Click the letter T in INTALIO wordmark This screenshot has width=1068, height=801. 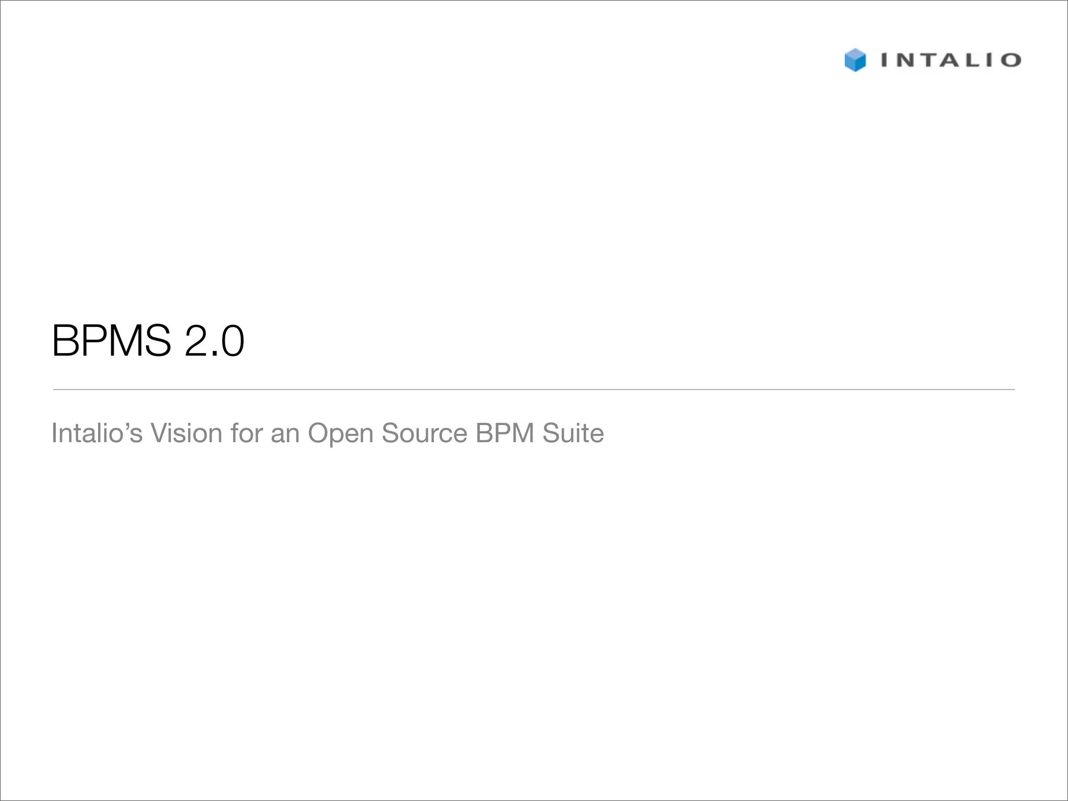tap(929, 60)
